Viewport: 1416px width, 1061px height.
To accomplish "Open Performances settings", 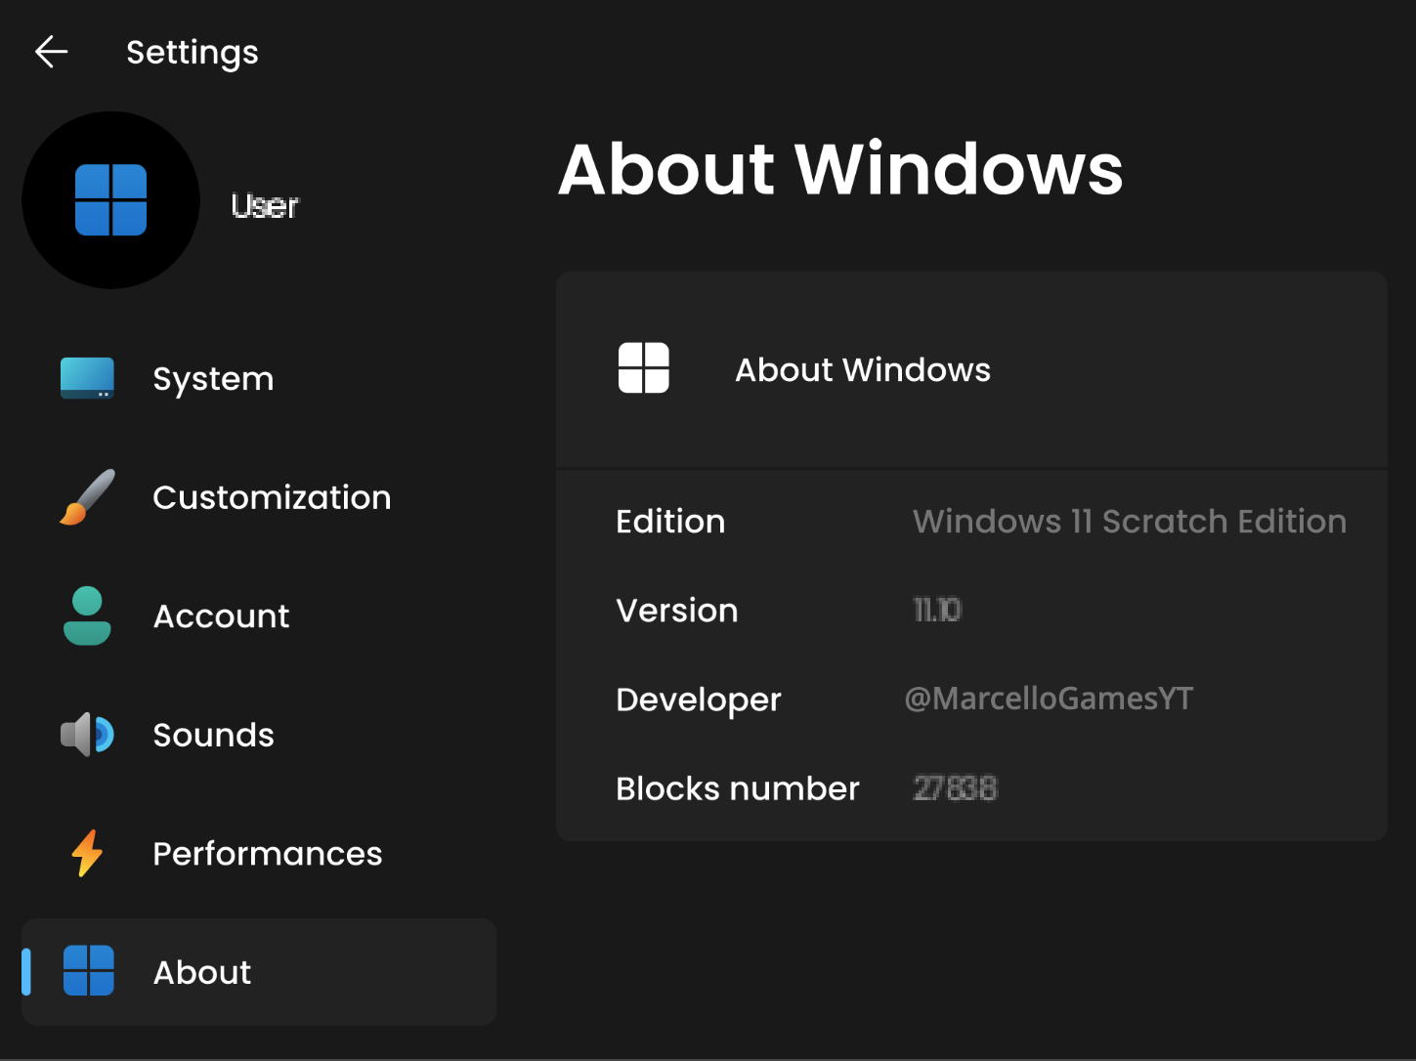I will point(268,854).
